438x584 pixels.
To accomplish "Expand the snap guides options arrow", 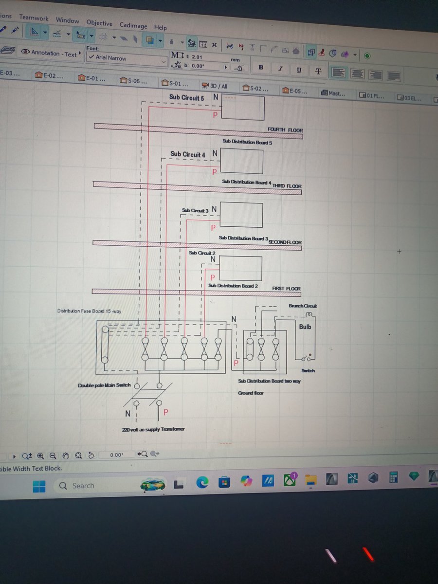I will point(68,34).
